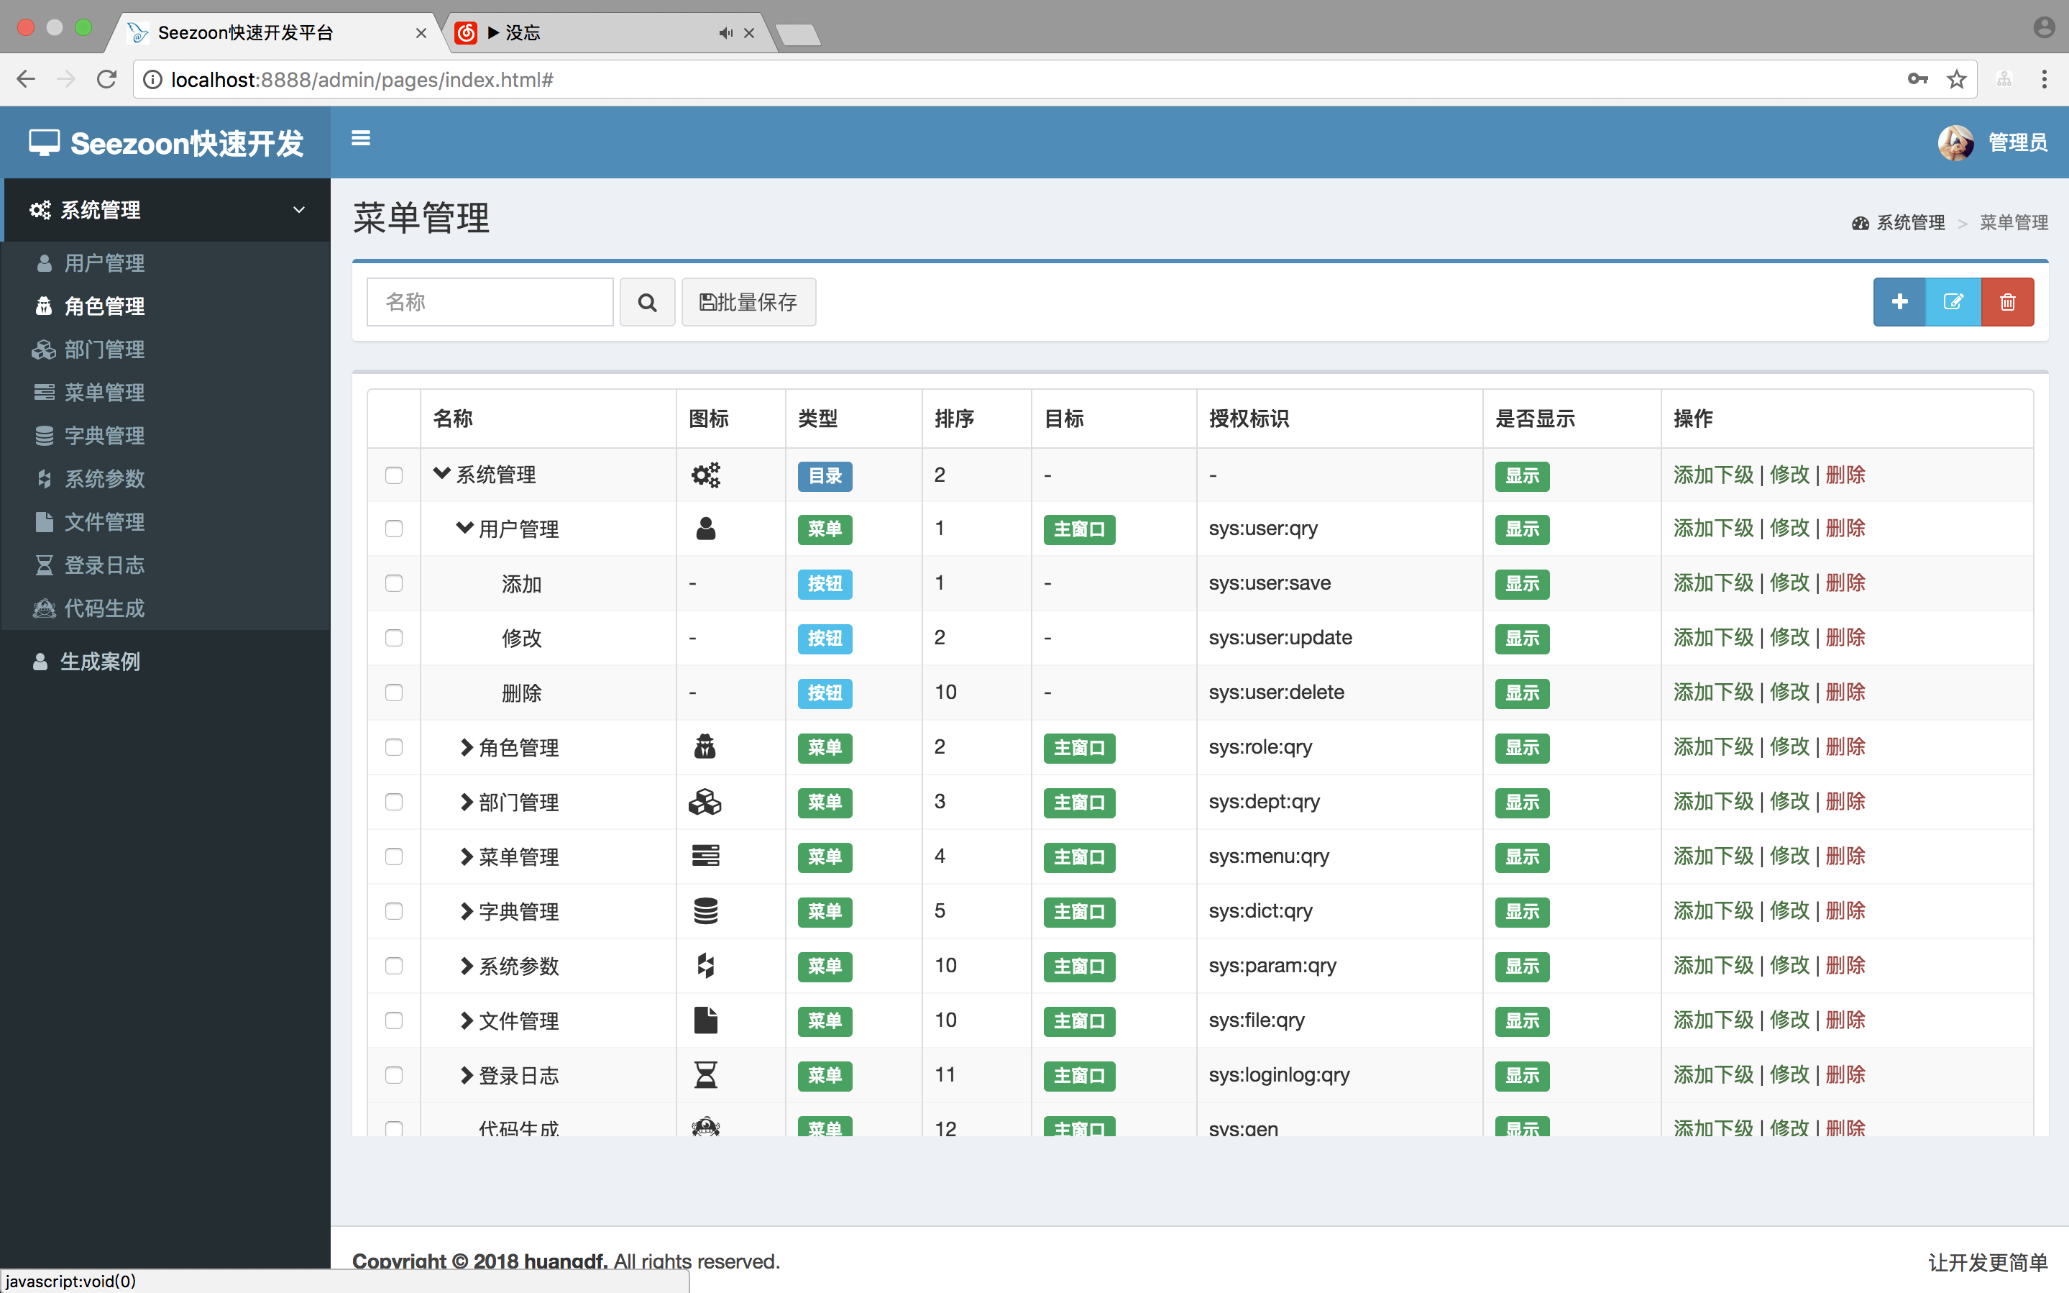Screen dimensions: 2069x1293
Task: Click 添加下级 in sys:user:save row
Action: click(1712, 583)
